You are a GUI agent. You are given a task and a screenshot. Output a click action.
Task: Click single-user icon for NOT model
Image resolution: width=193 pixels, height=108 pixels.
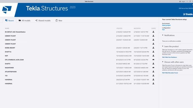(153, 55)
